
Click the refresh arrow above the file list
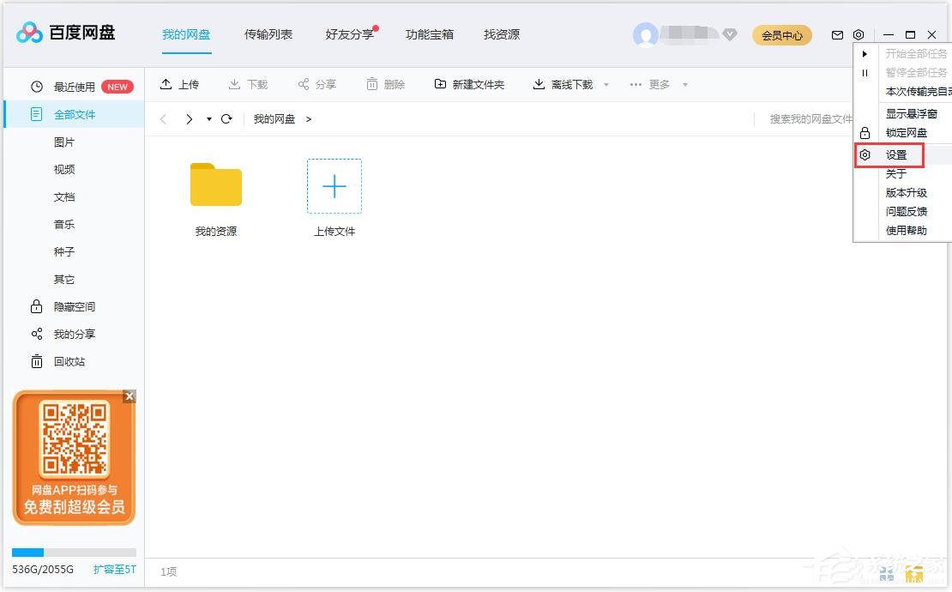(226, 118)
